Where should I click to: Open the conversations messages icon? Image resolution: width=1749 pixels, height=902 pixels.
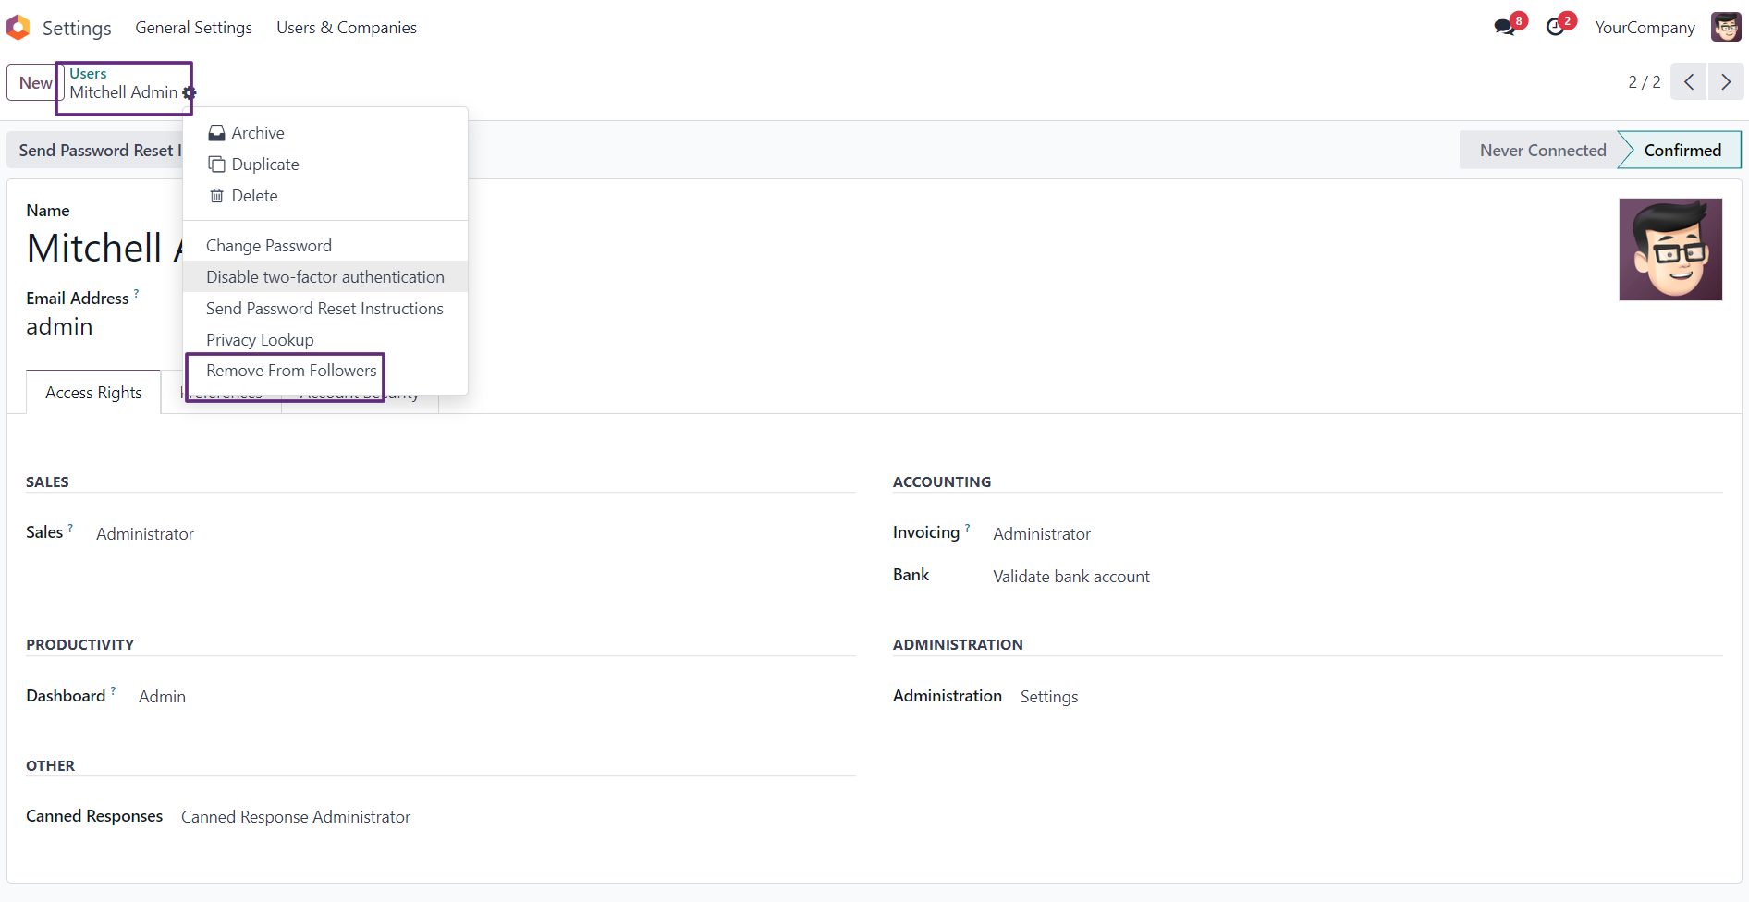pyautogui.click(x=1505, y=27)
